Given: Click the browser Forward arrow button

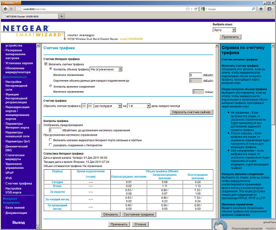Looking at the screenshot, I should pos(11,9).
